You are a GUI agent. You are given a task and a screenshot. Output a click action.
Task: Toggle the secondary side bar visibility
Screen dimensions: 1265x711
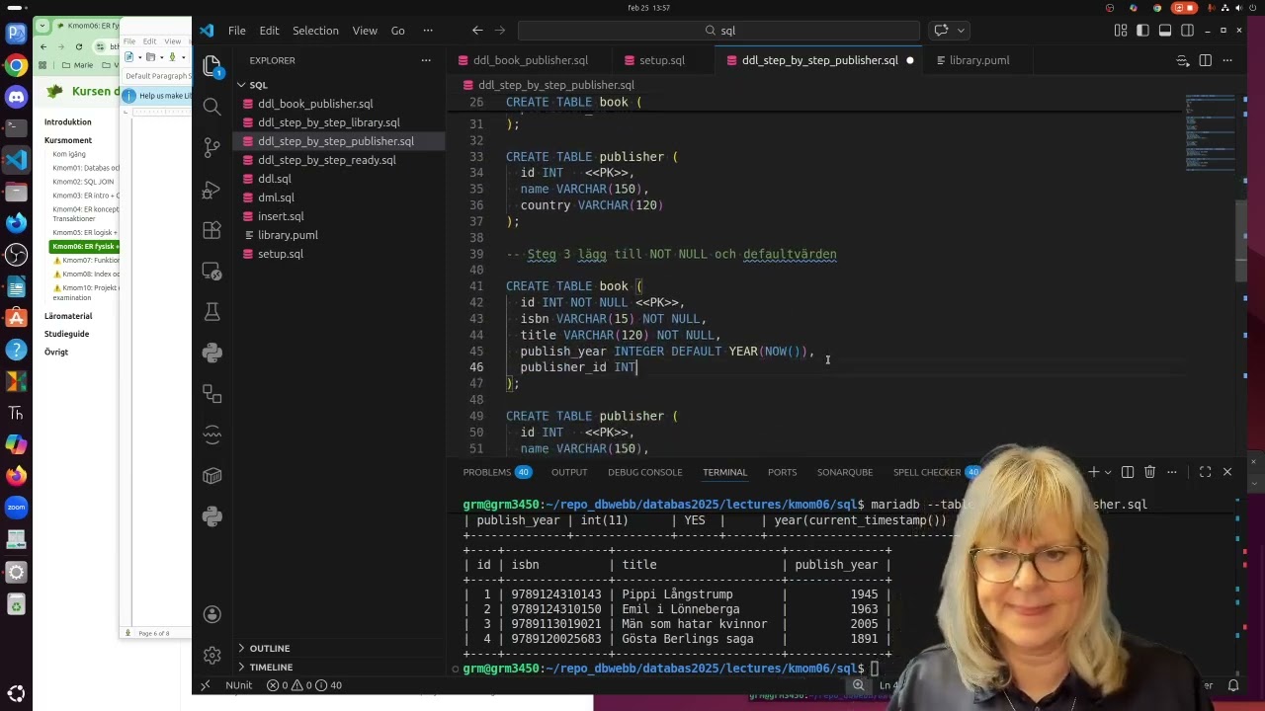pos(1187,31)
